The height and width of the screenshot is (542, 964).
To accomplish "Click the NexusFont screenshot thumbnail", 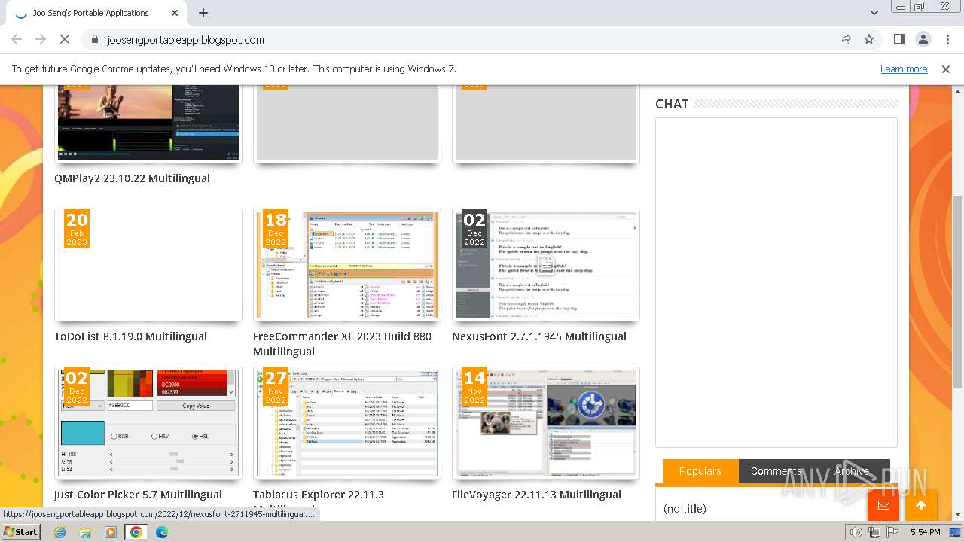I will 546,265.
